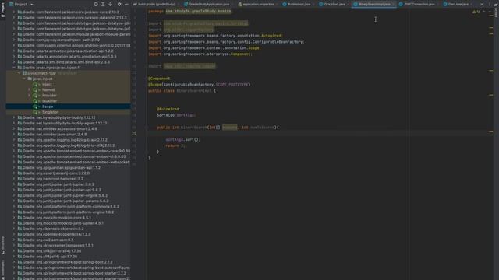
Task: Select the Scope row in tree
Action: [x=68, y=107]
